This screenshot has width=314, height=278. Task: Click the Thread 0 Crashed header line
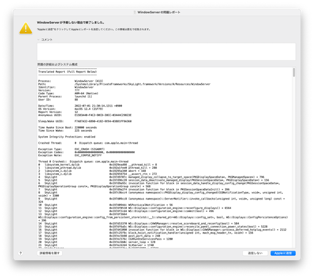coord(84,161)
